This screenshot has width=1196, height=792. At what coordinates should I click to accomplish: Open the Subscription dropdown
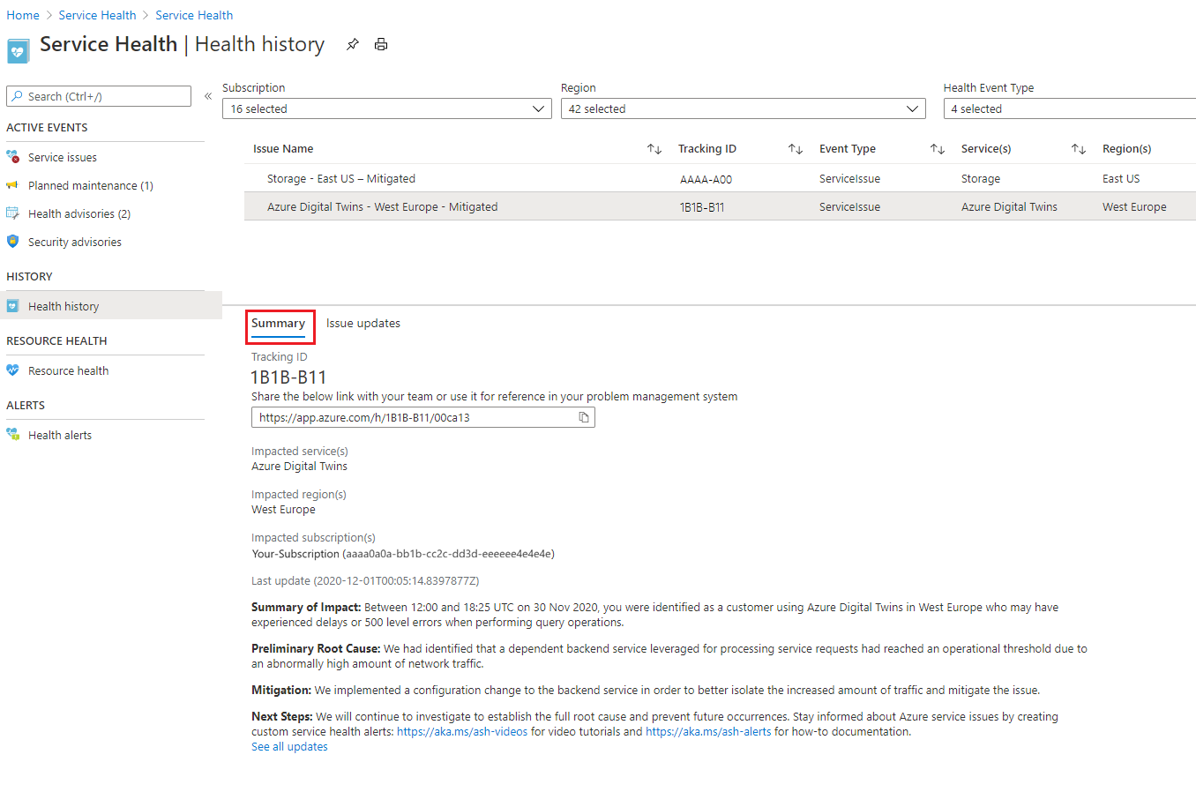coord(387,108)
